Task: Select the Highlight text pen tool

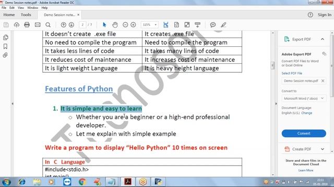Action: tap(223, 25)
